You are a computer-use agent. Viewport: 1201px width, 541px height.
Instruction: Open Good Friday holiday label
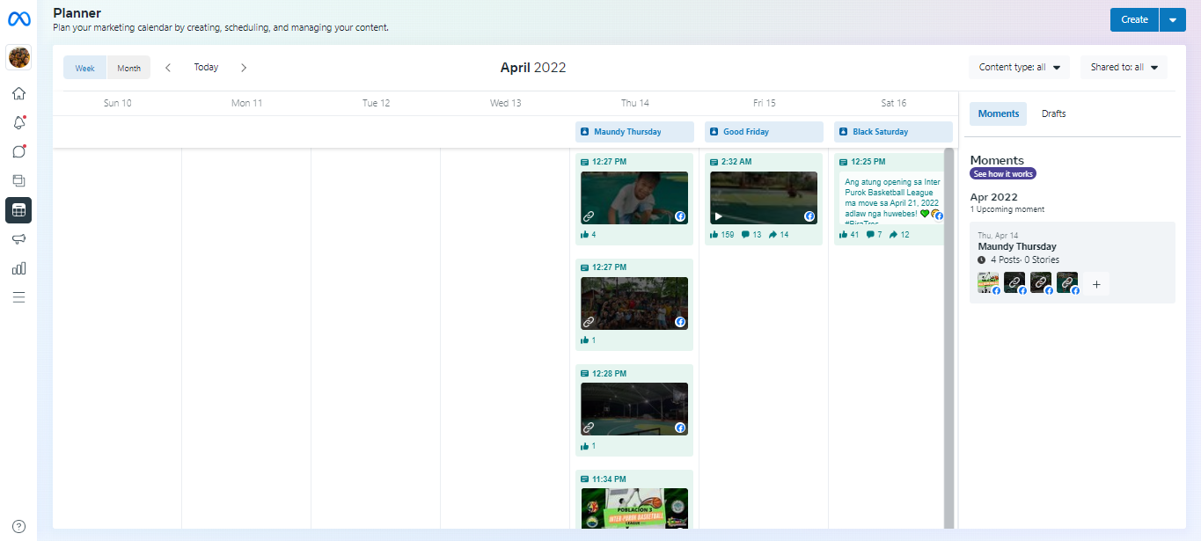764,132
